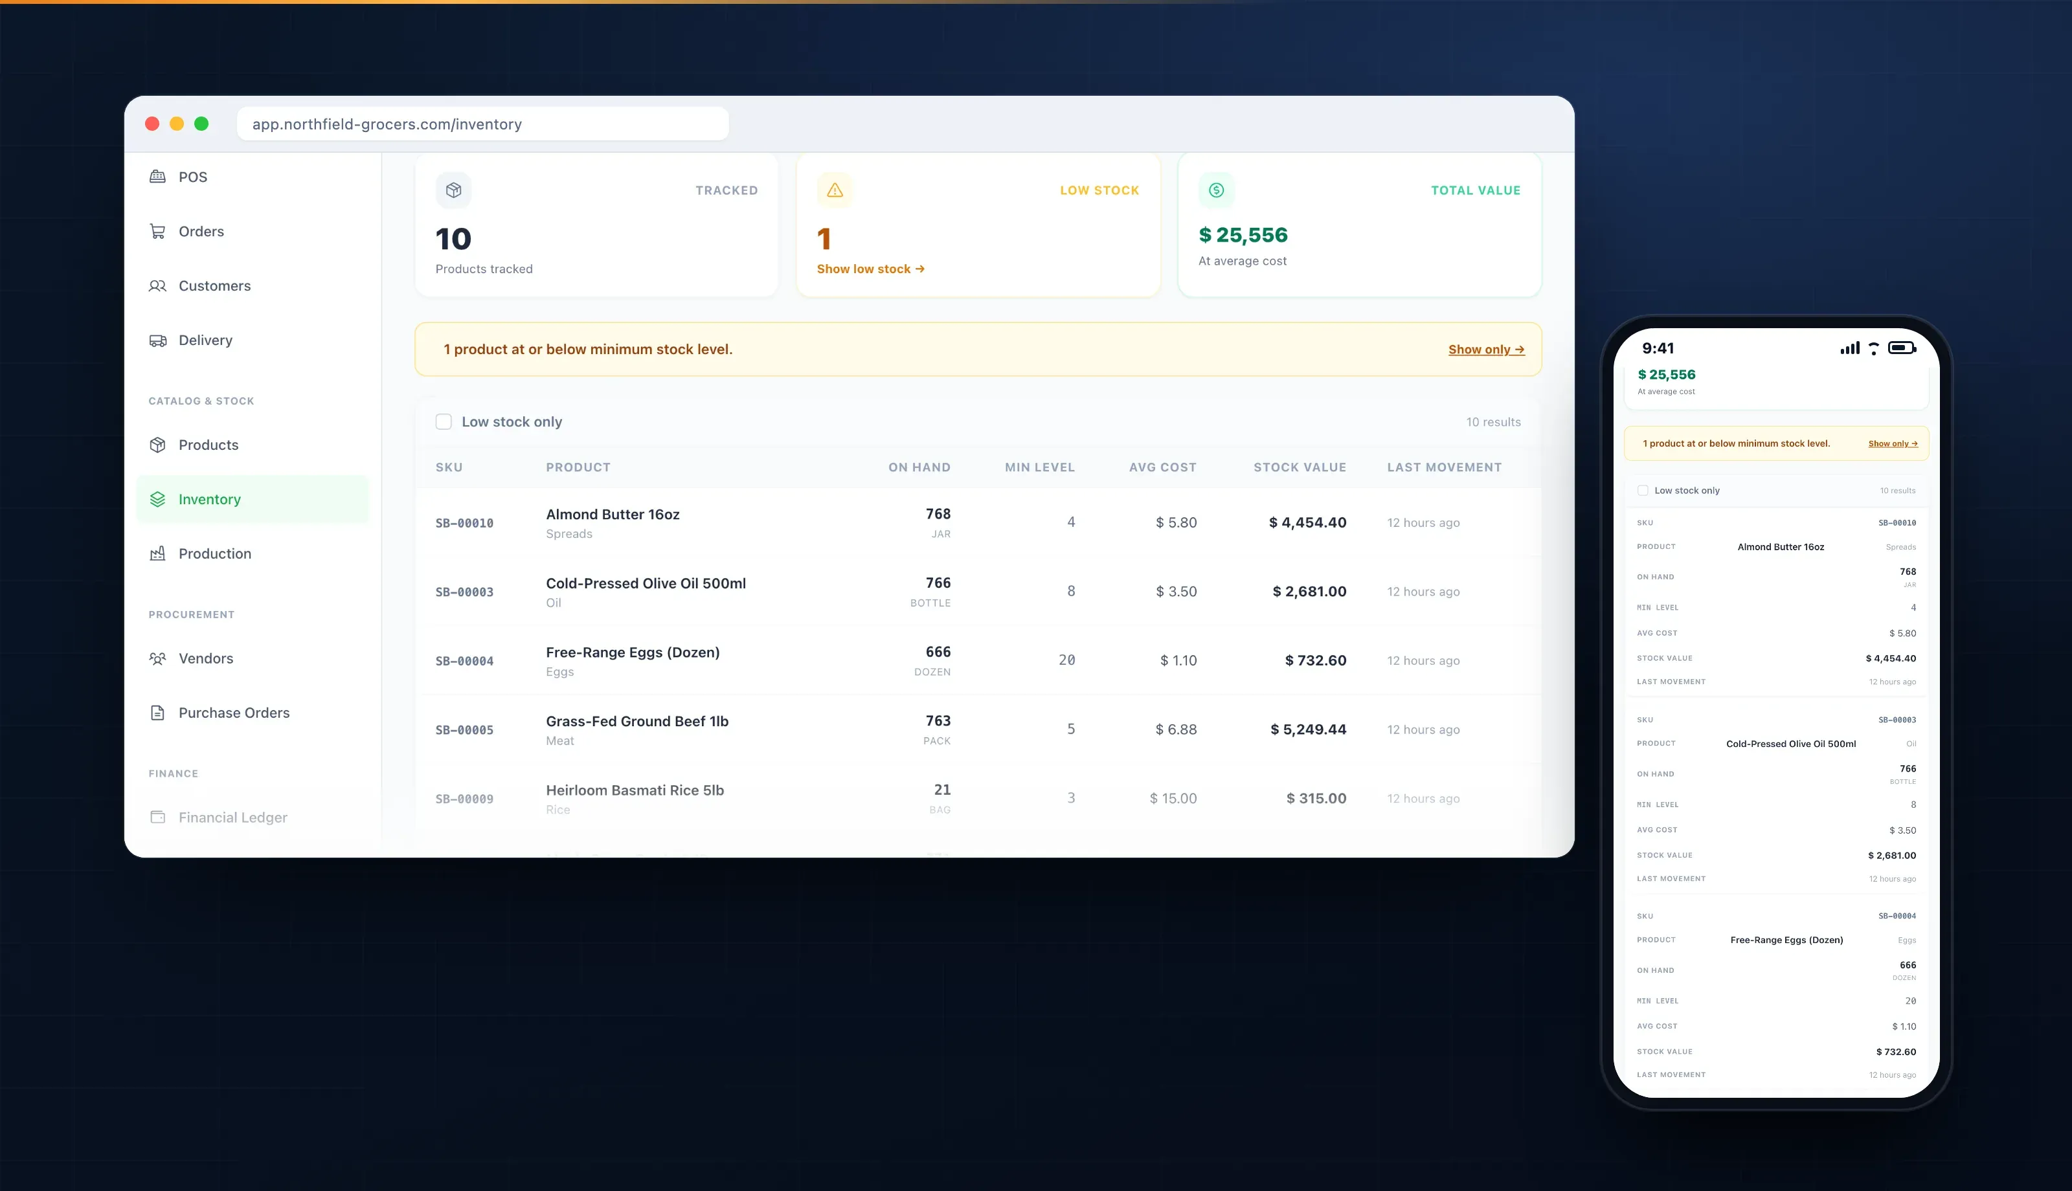The height and width of the screenshot is (1191, 2072).
Task: Click Heirloom Basmati Rice 5lb product
Action: pyautogui.click(x=635, y=790)
